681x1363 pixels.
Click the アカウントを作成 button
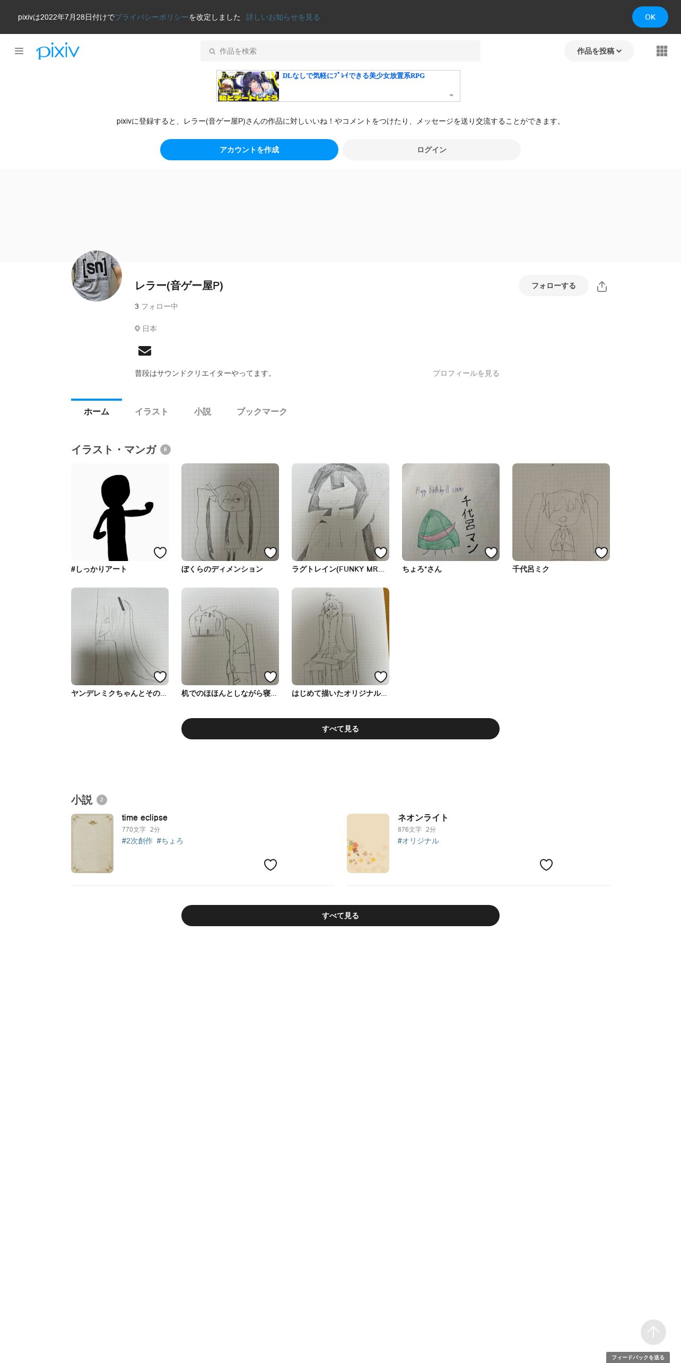(249, 150)
